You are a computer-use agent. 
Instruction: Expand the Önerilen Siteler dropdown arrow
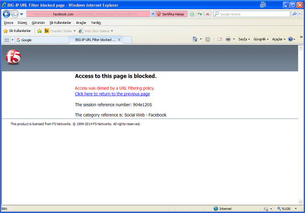tap(75, 31)
